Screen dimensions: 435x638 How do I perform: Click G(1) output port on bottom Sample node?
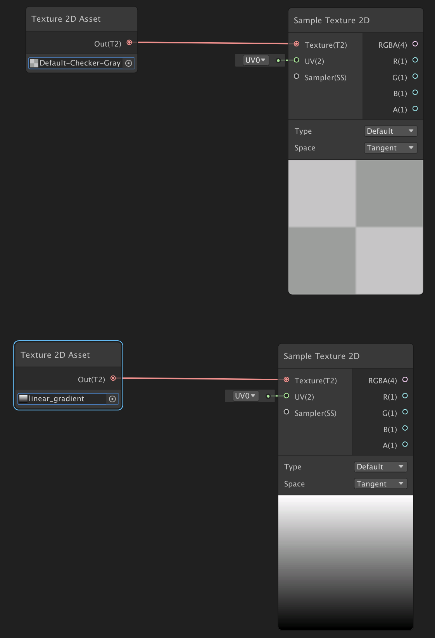(405, 412)
